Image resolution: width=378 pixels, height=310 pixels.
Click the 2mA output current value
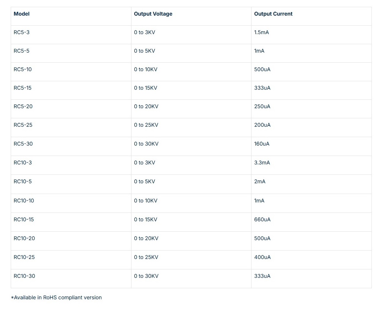pyautogui.click(x=260, y=182)
